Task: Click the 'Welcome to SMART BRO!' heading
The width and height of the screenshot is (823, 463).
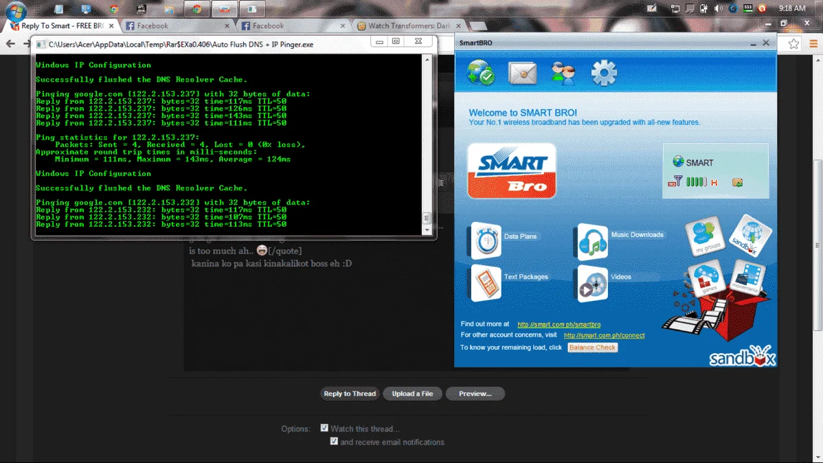Action: (522, 113)
